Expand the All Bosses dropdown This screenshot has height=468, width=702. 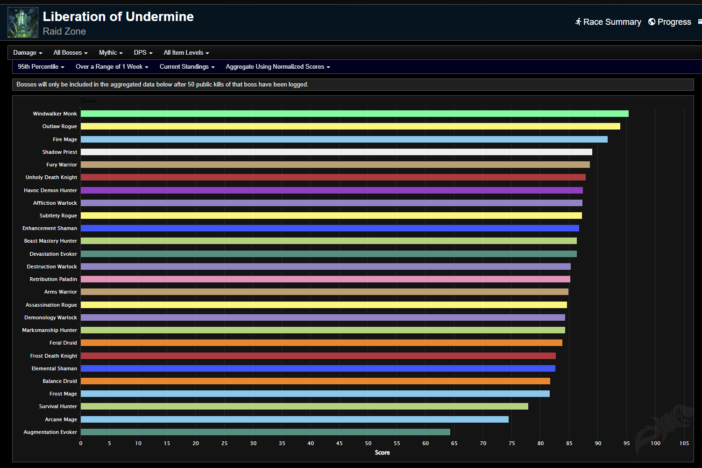click(x=70, y=53)
